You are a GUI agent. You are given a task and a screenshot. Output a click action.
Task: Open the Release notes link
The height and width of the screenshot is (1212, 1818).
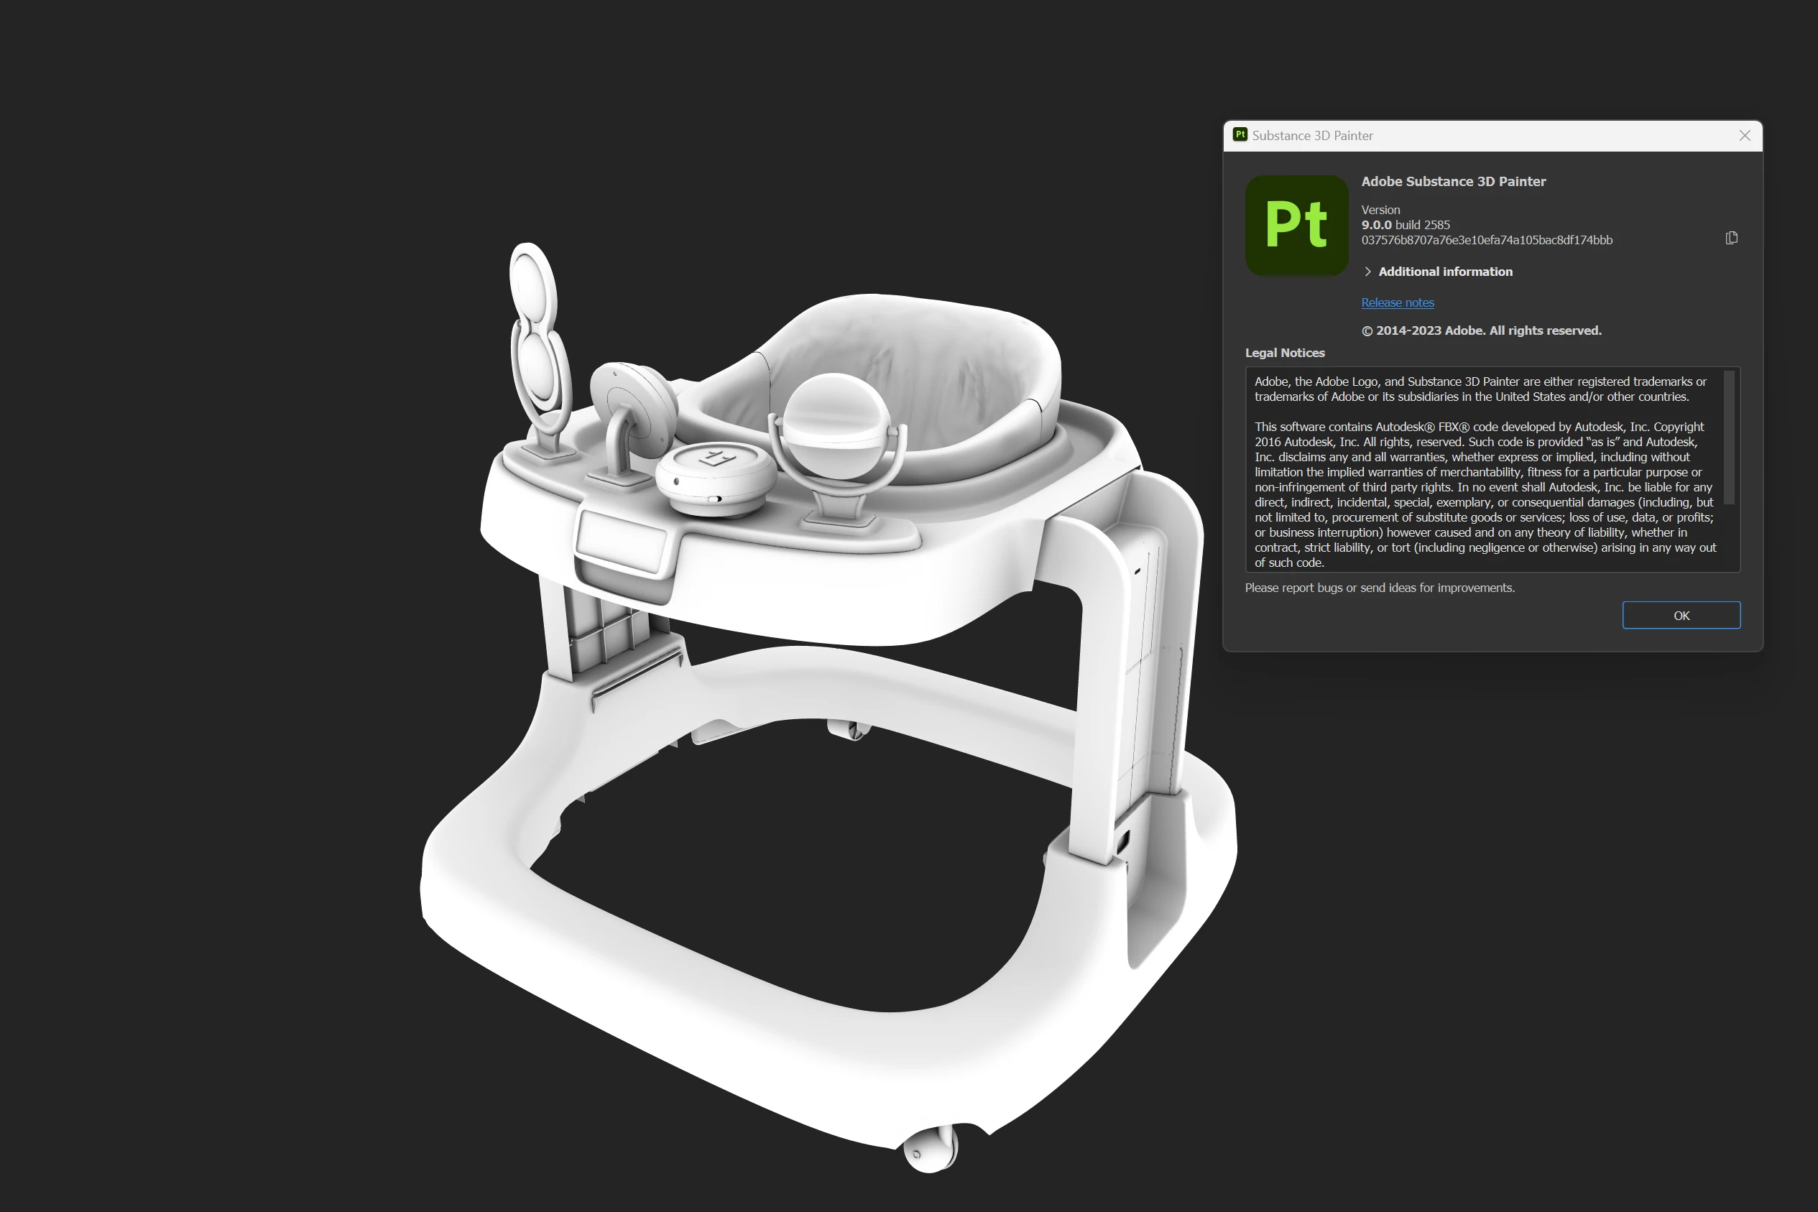(x=1397, y=302)
